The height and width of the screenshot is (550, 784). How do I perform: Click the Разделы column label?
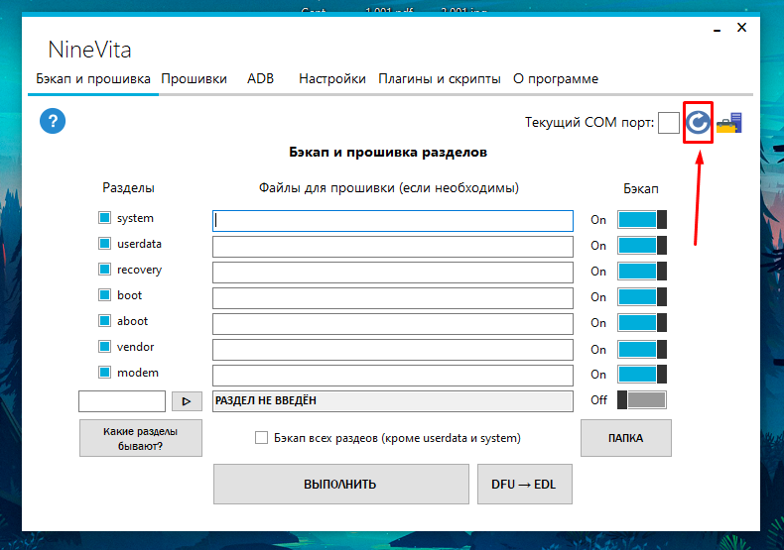(x=128, y=187)
